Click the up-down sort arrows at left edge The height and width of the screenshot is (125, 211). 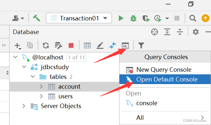coord(7,73)
